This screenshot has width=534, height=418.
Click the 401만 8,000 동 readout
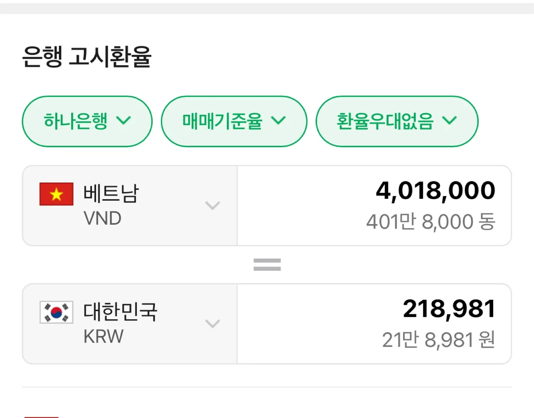point(431,222)
